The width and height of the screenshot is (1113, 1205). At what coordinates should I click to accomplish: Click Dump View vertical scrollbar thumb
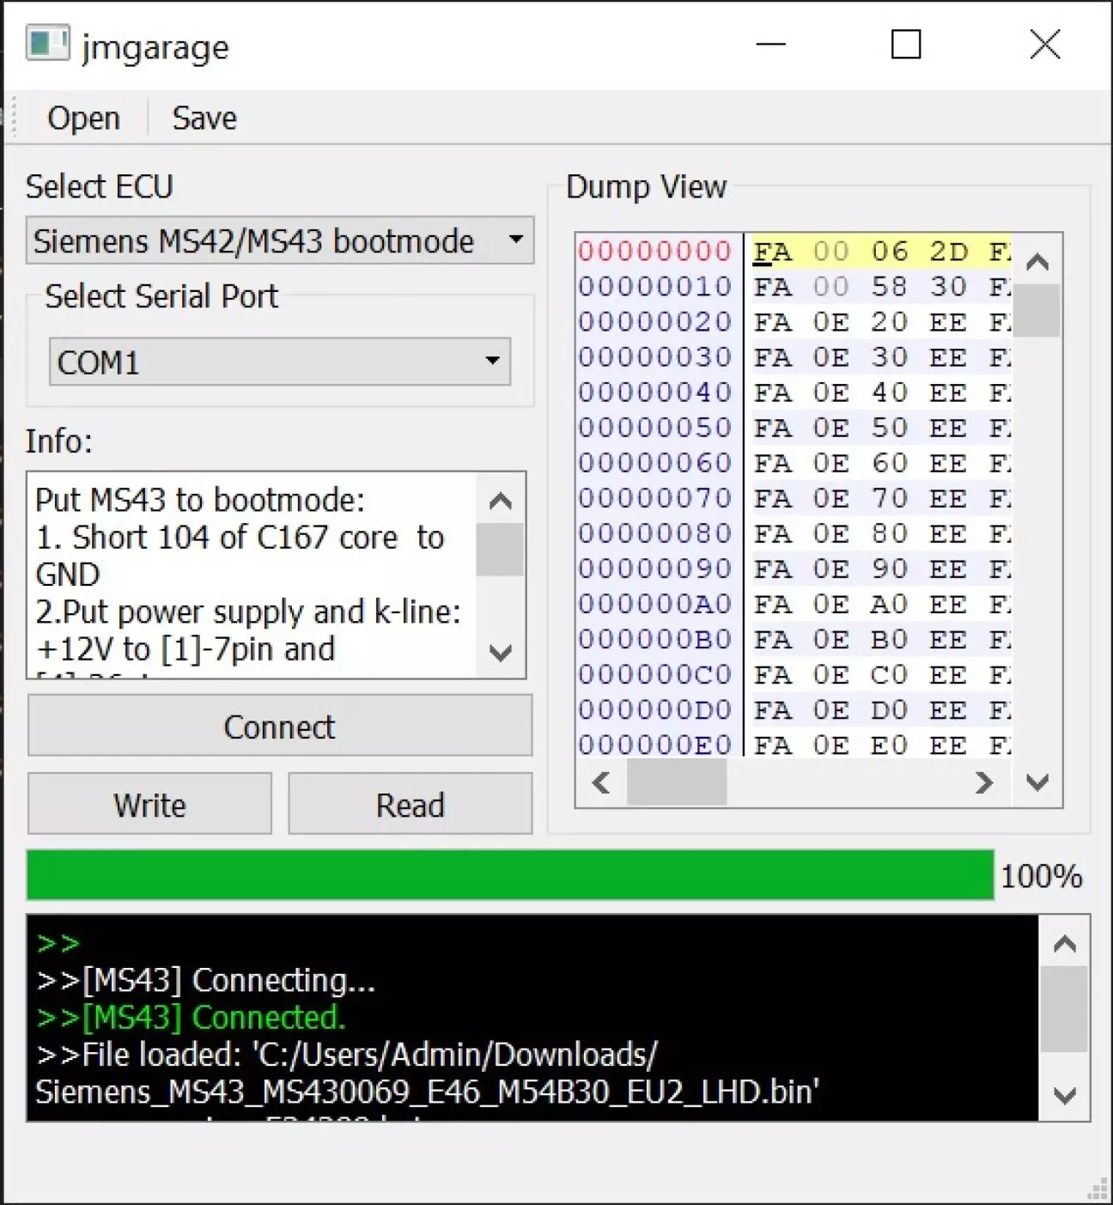point(1037,311)
